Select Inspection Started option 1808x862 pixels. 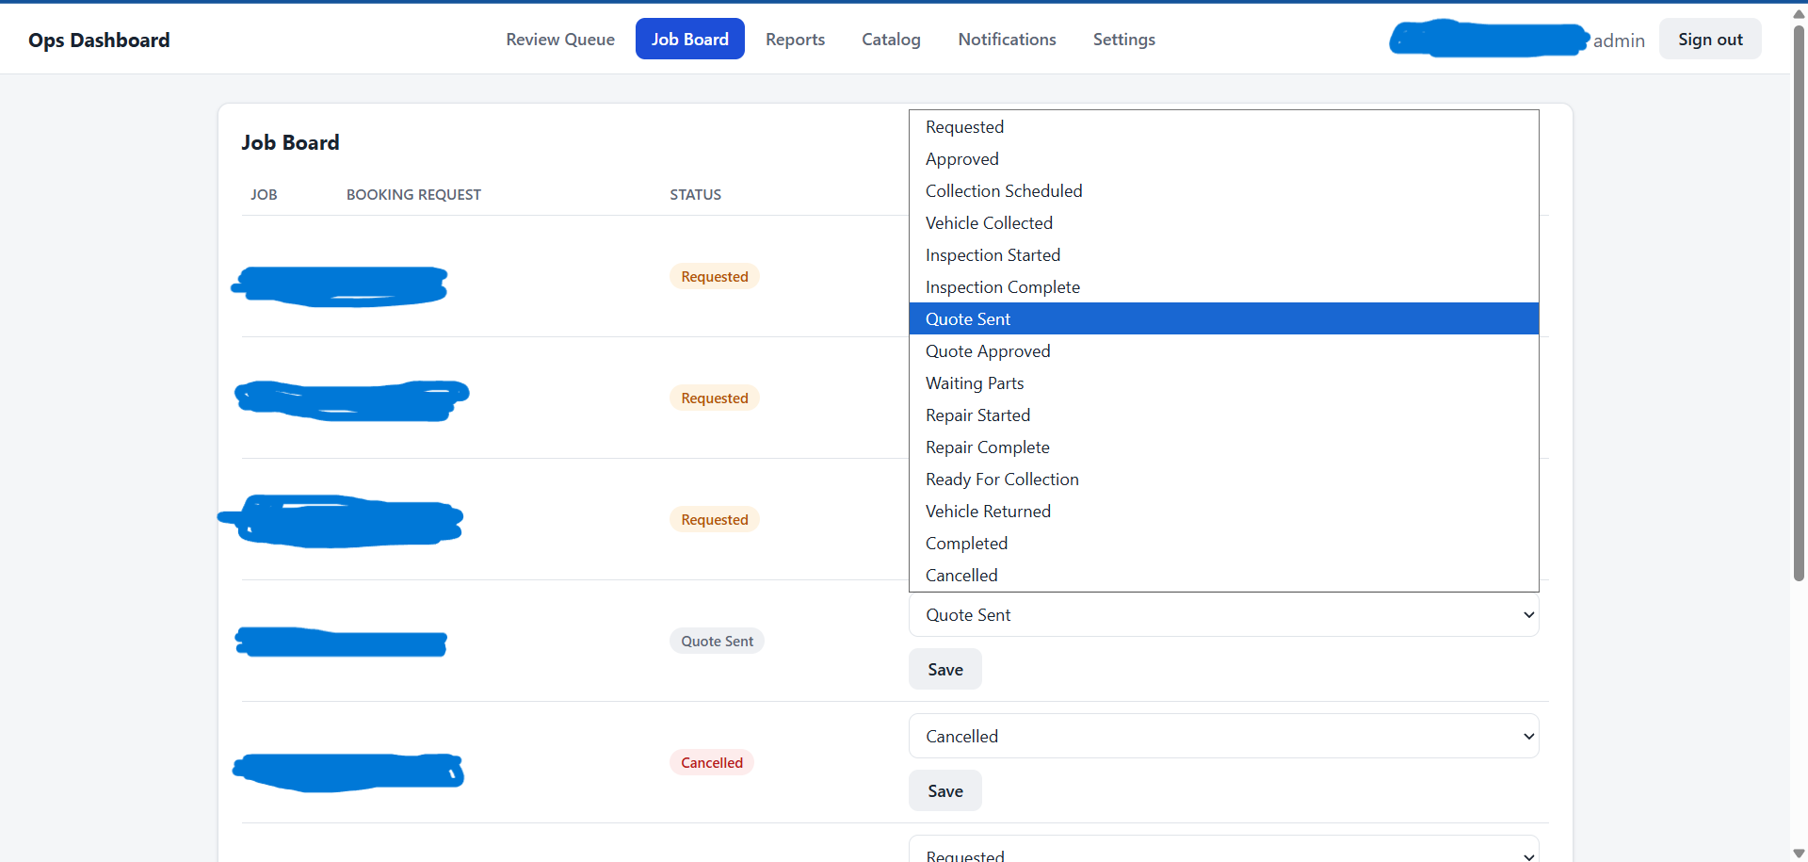click(x=1223, y=255)
